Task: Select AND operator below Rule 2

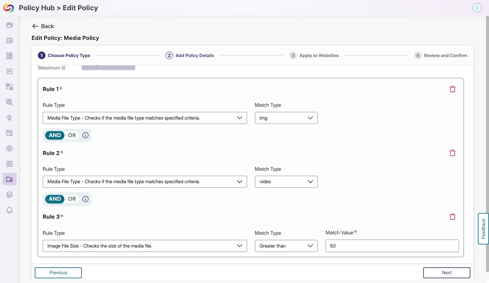Action: tap(55, 199)
